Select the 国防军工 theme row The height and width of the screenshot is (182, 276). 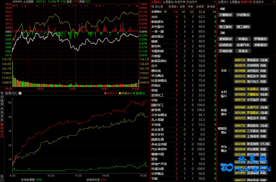[184, 105]
